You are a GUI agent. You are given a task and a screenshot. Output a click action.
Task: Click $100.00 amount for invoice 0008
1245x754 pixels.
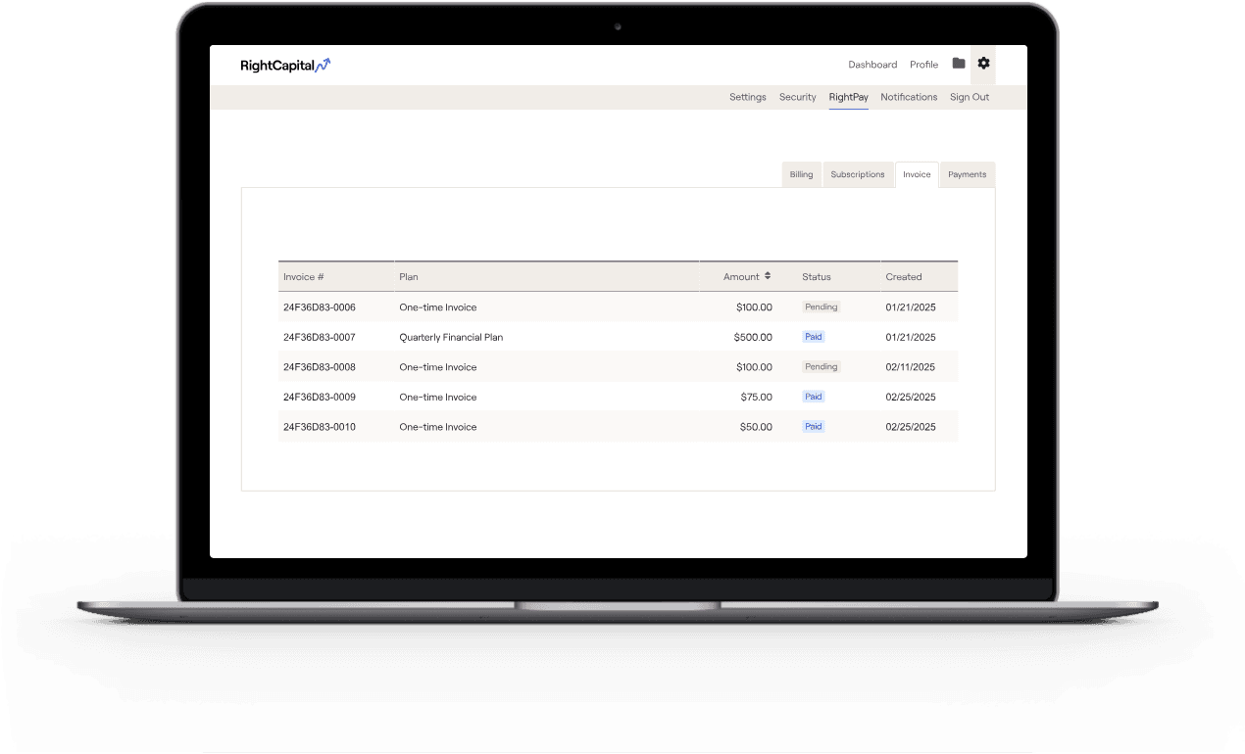tap(754, 367)
